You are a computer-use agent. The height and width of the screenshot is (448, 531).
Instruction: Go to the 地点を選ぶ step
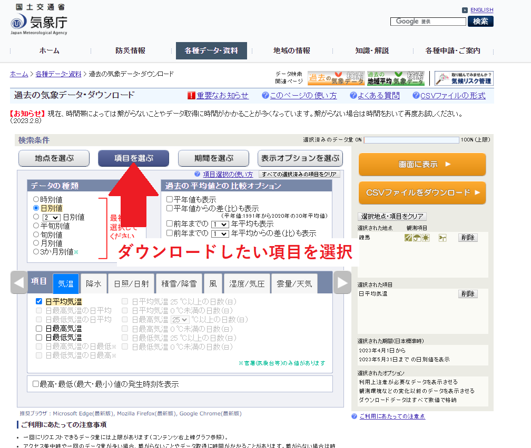pos(54,158)
